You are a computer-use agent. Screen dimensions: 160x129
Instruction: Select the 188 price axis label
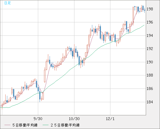[150, 75]
